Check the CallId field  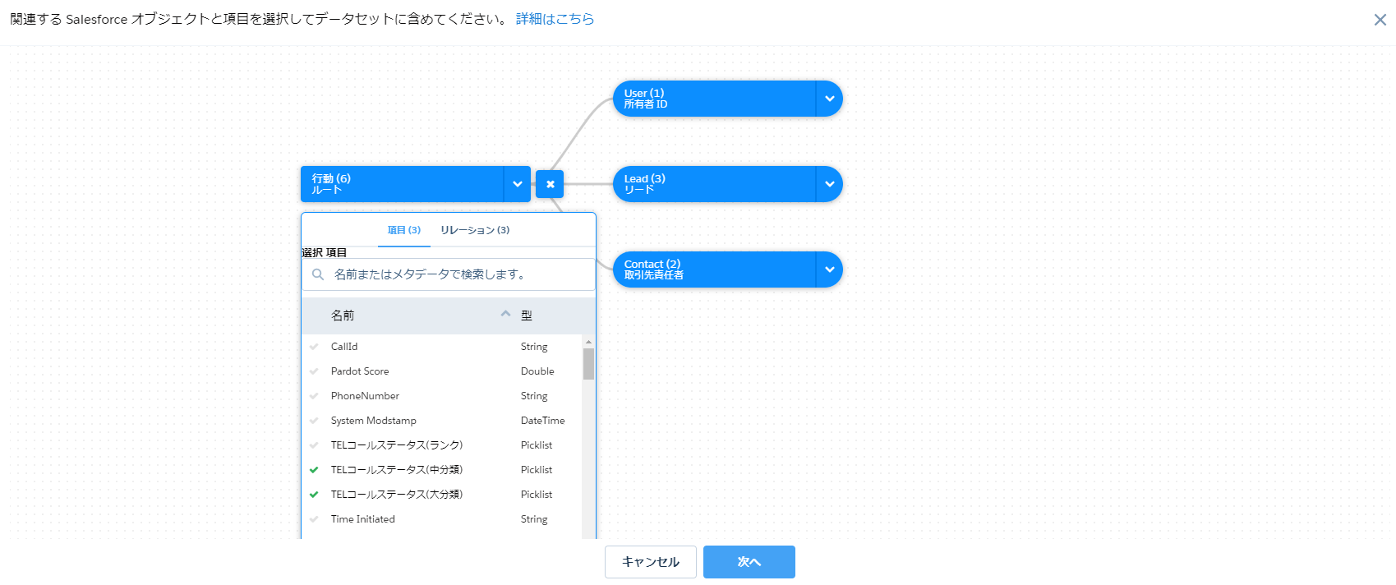click(314, 347)
